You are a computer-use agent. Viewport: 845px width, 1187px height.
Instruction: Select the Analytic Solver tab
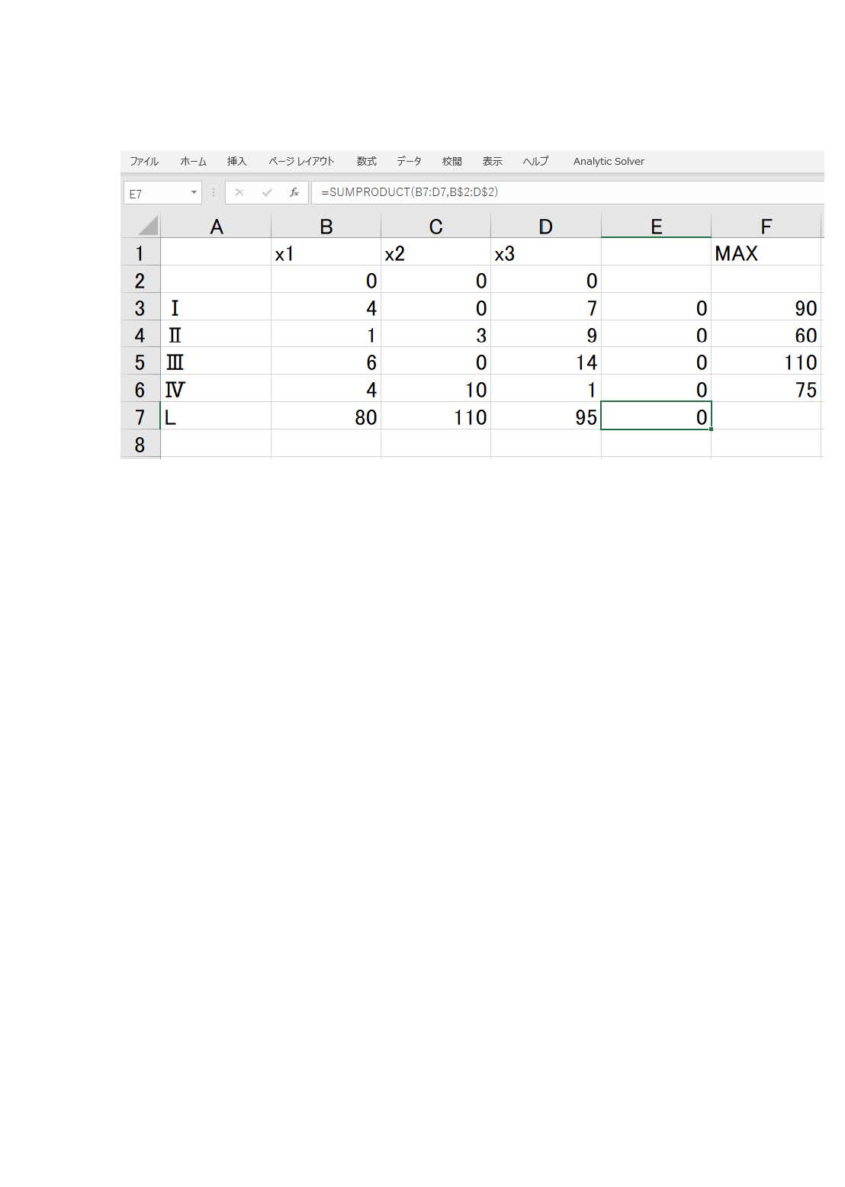[x=609, y=161]
